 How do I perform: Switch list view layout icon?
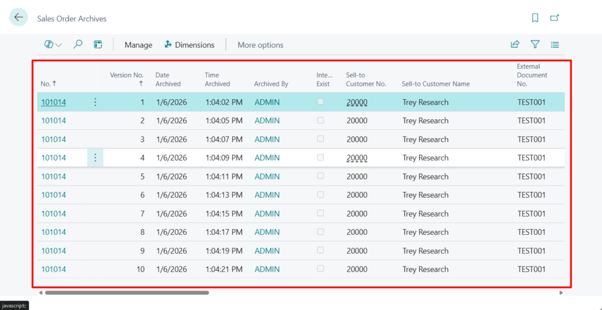[554, 45]
